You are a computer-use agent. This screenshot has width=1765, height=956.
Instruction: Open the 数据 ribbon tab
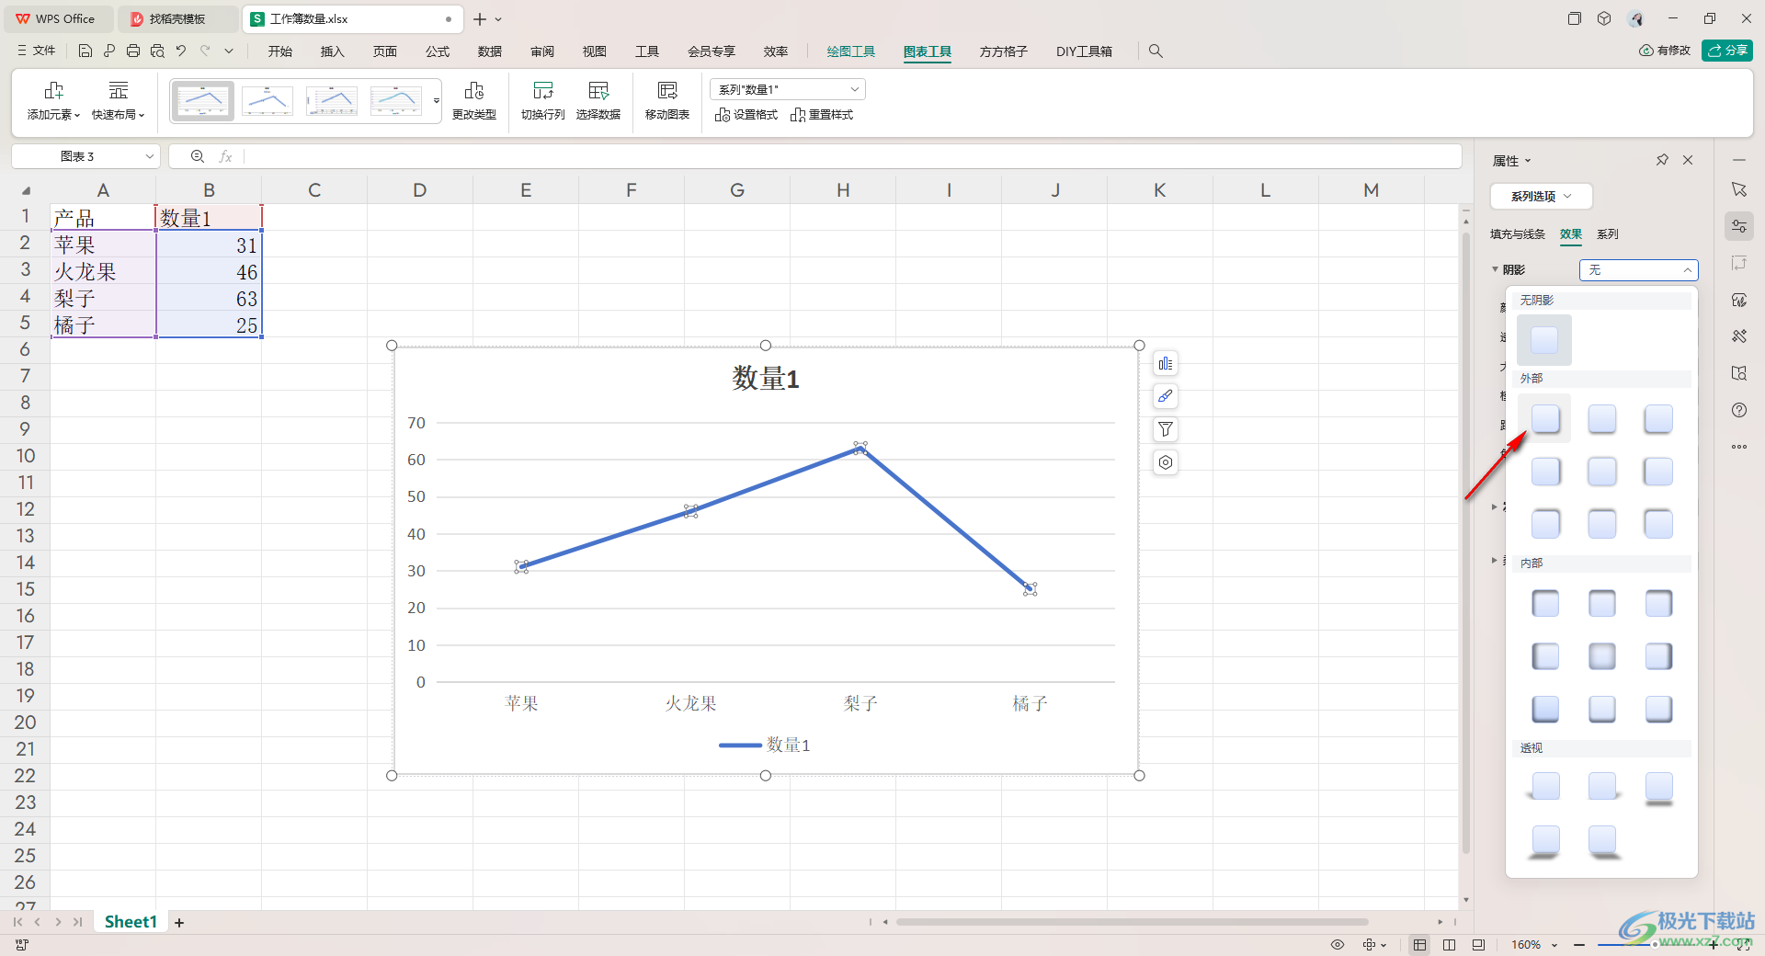tap(490, 51)
